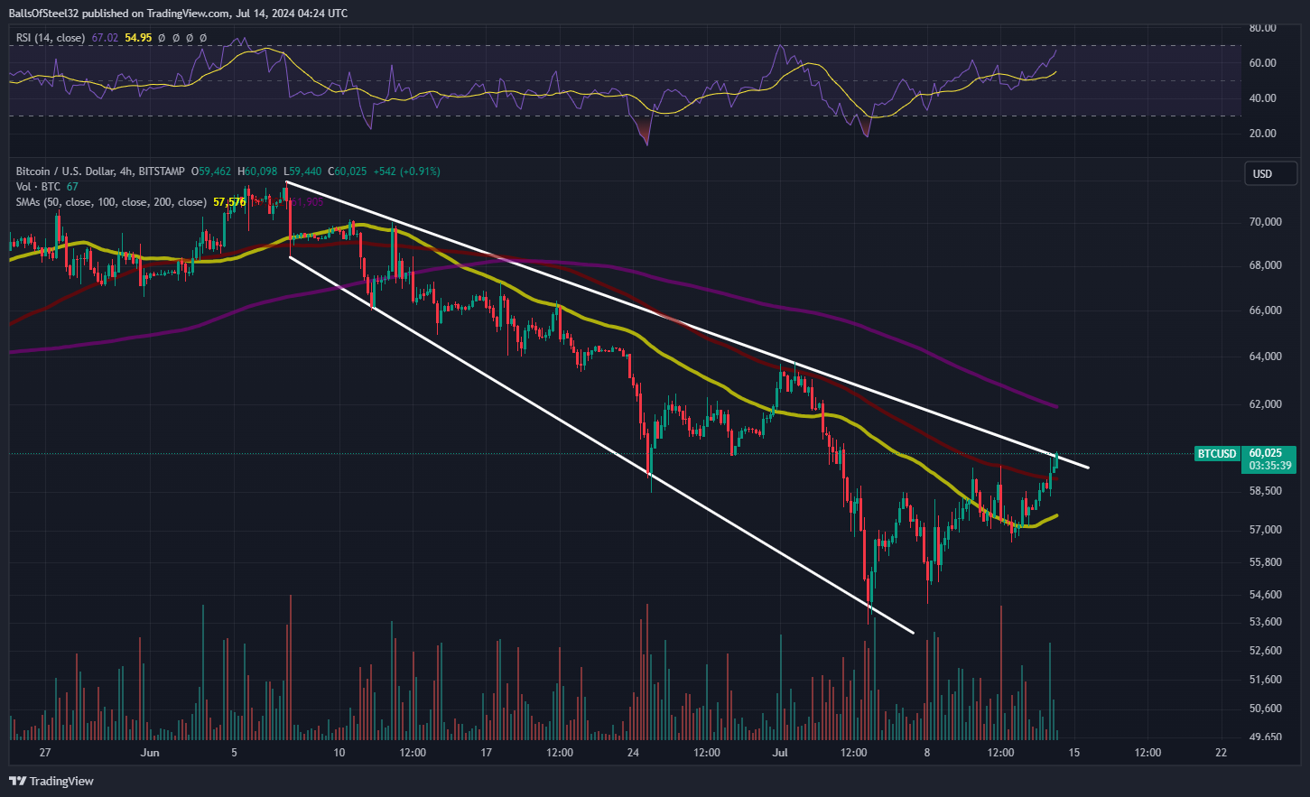Open the USD currency selector

1271,173
